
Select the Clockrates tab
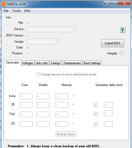(x=12, y=63)
